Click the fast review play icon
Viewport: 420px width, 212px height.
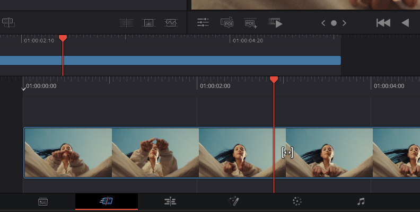click(275, 23)
